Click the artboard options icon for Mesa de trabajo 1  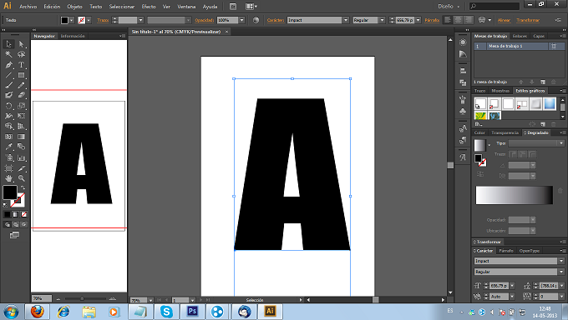(554, 47)
